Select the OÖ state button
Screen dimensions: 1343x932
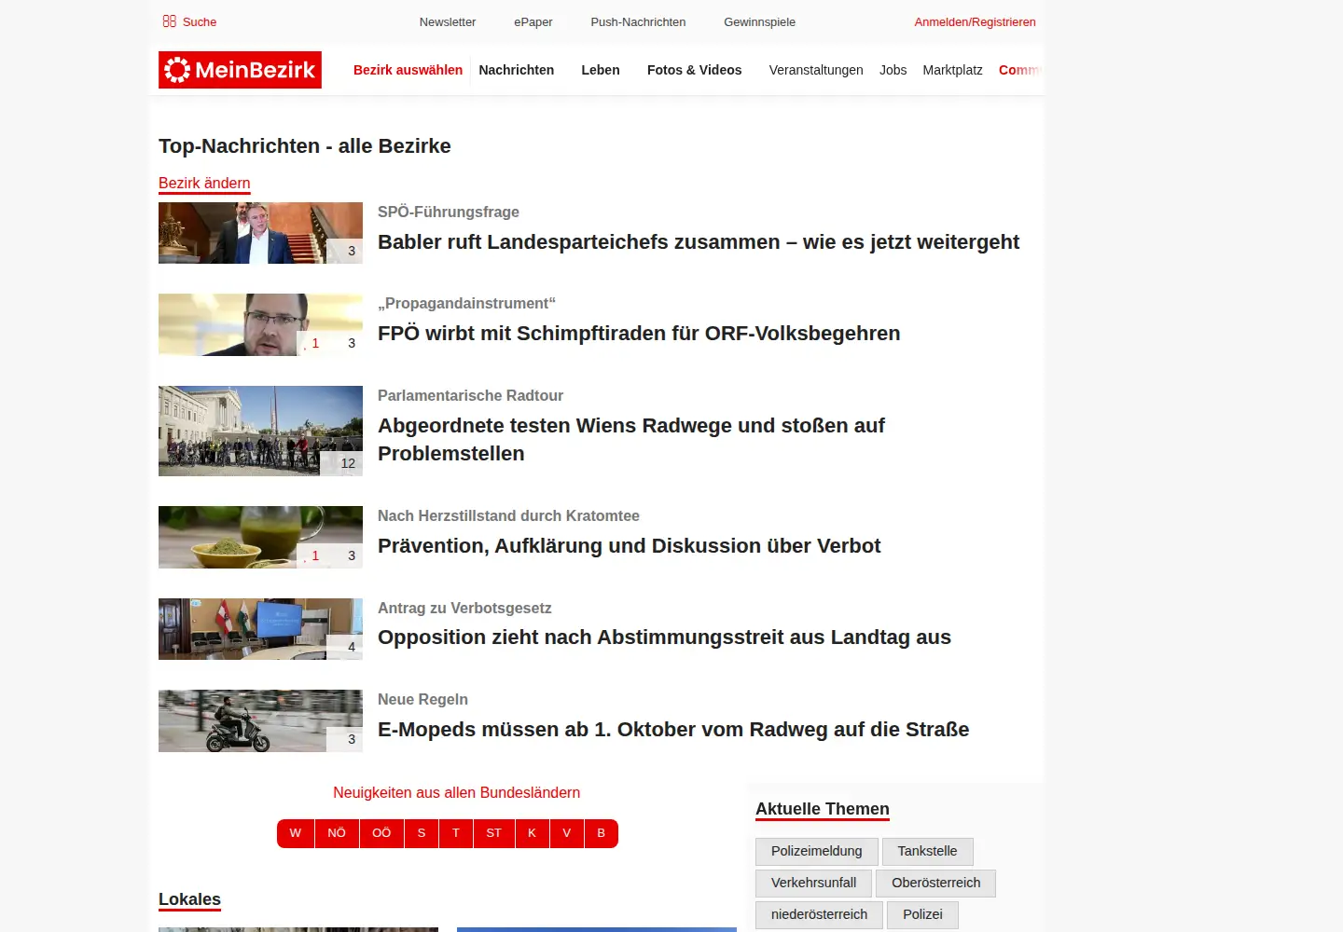click(x=381, y=833)
